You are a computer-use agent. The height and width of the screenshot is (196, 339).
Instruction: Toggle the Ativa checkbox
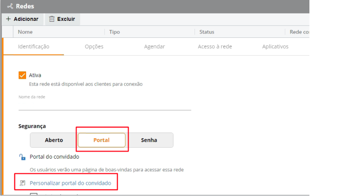[22, 75]
